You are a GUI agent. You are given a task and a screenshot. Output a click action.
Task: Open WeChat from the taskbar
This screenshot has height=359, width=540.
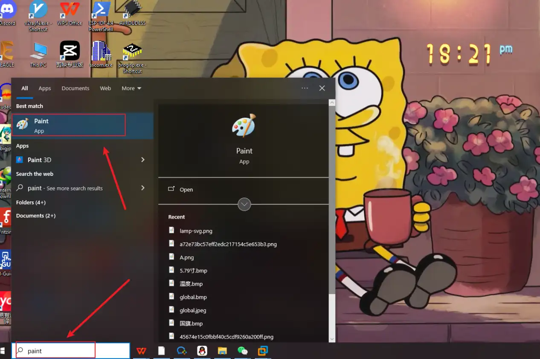(x=243, y=351)
